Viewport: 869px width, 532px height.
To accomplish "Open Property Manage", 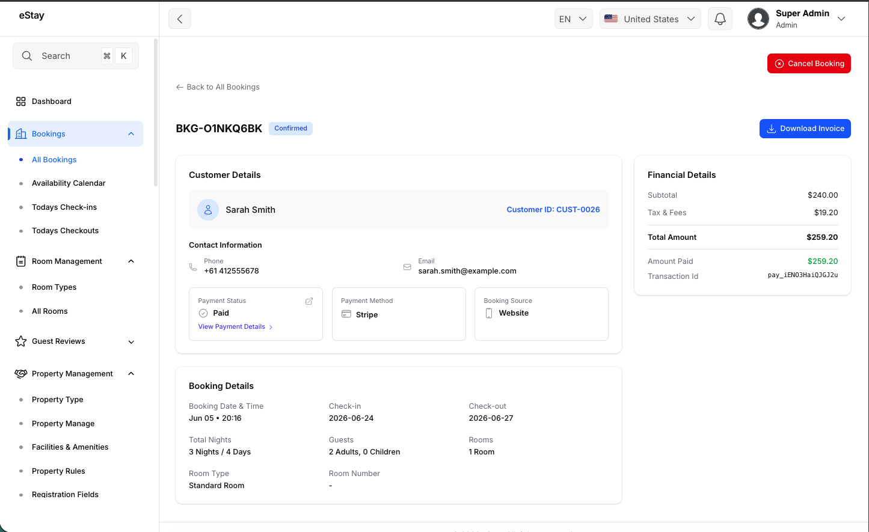I will click(63, 424).
